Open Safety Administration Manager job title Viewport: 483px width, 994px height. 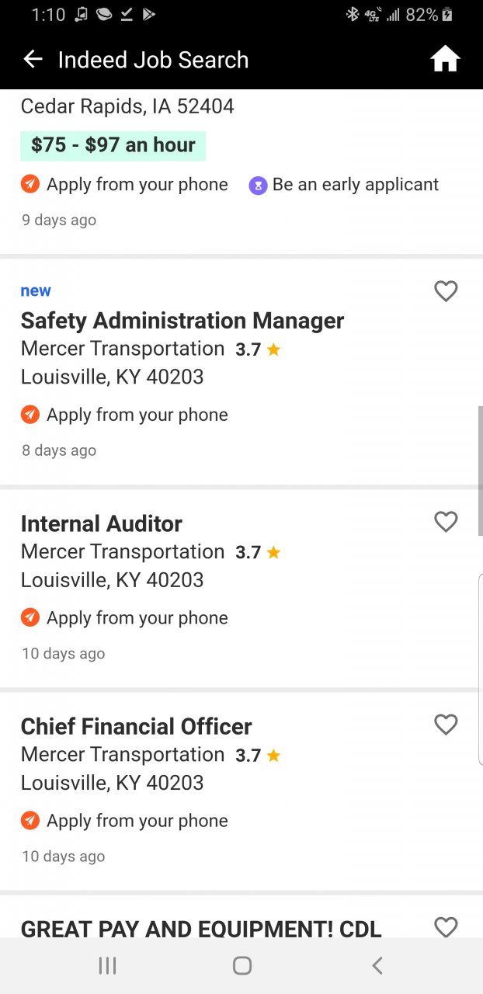tap(182, 321)
